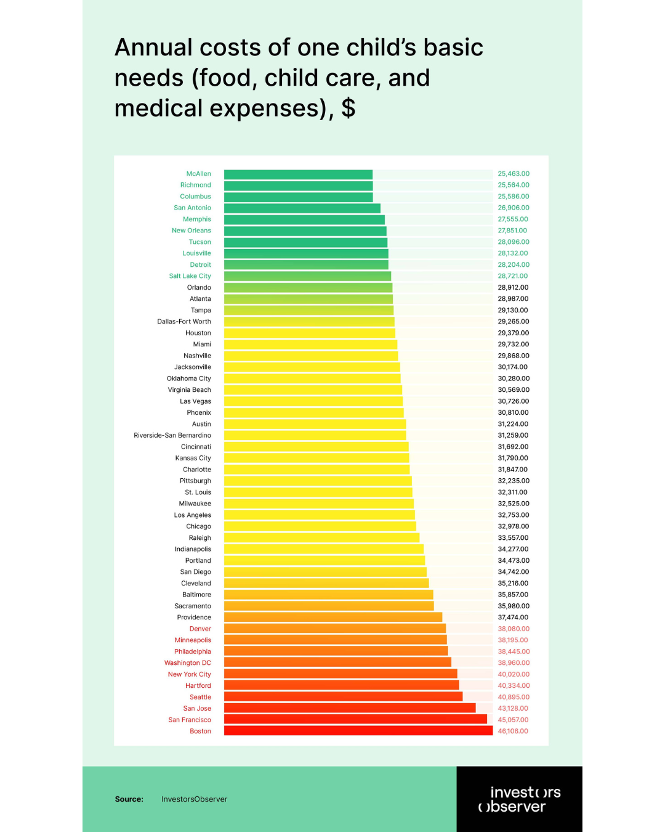Image resolution: width=665 pixels, height=832 pixels.
Task: Click the 46,106.00 value for Boston
Action: coord(513,732)
